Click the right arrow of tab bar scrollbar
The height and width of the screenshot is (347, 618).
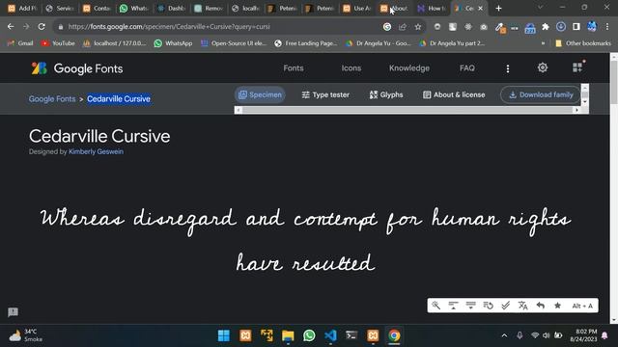[x=576, y=110]
